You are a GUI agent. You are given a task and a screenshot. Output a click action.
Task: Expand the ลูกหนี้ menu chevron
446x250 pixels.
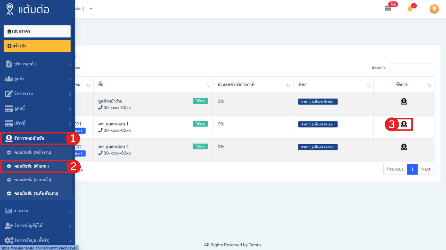pyautogui.click(x=70, y=109)
